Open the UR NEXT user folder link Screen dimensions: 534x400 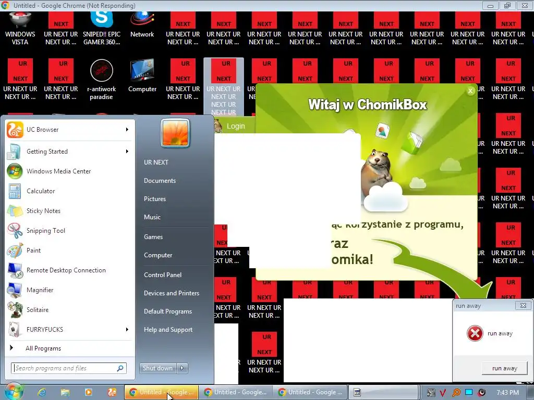tap(156, 162)
